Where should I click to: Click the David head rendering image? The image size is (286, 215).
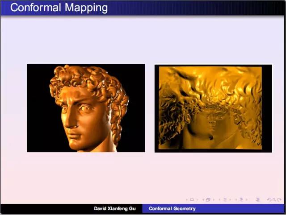tap(86, 108)
